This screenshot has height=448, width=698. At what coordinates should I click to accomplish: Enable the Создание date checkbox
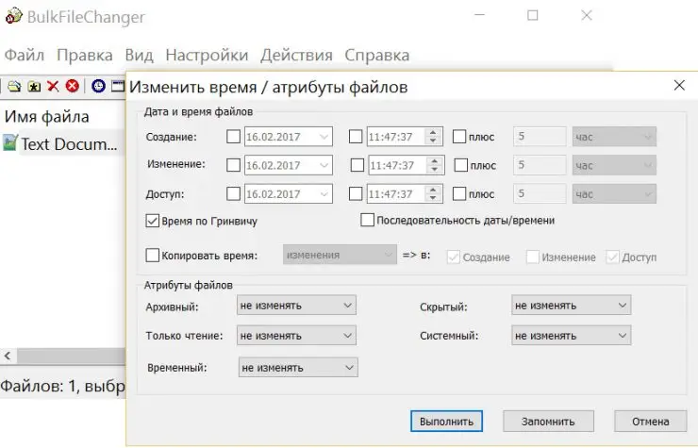[x=233, y=136]
